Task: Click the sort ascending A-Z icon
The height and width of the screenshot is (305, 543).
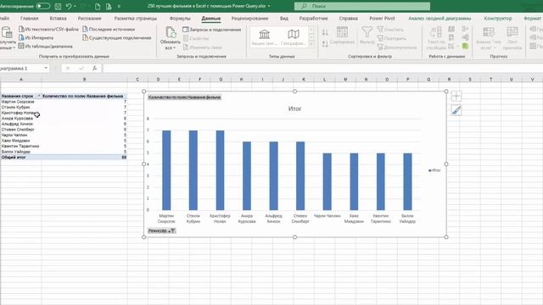Action: pyautogui.click(x=325, y=32)
